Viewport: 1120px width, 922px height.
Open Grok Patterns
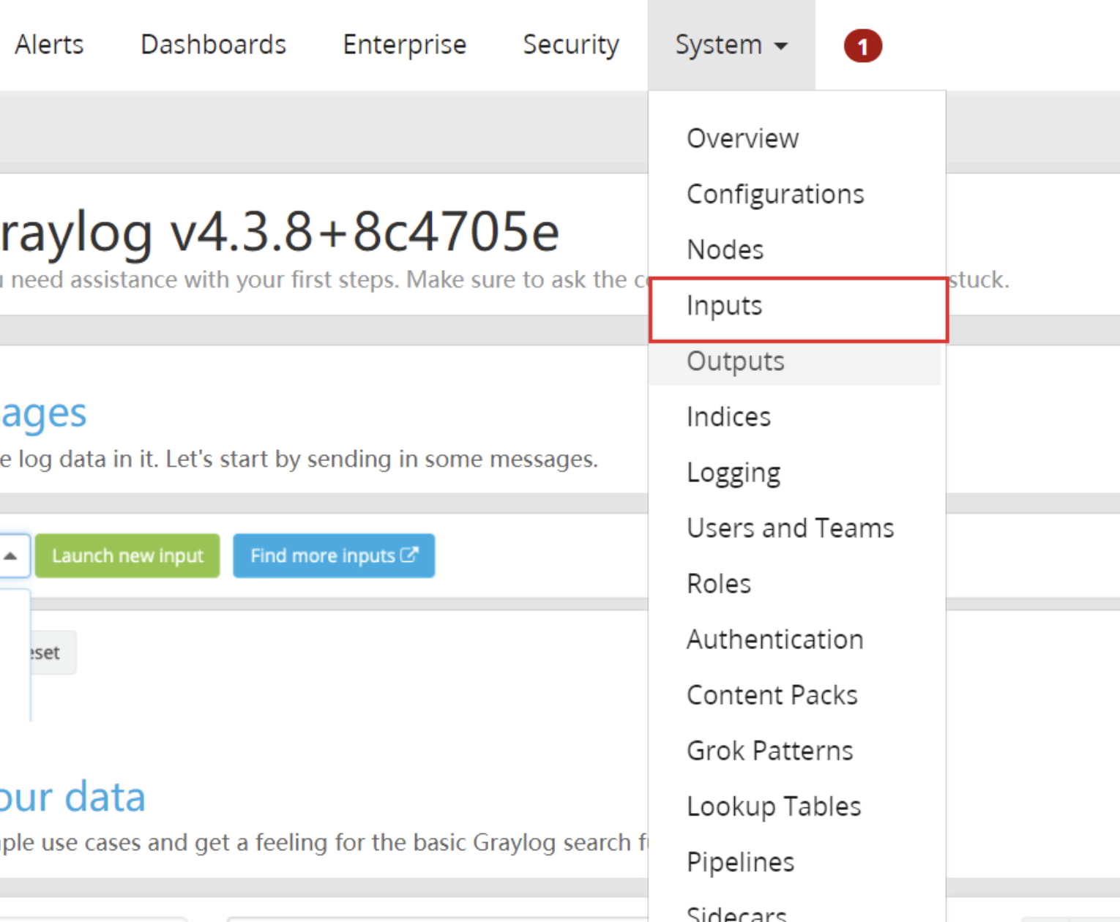coord(769,750)
